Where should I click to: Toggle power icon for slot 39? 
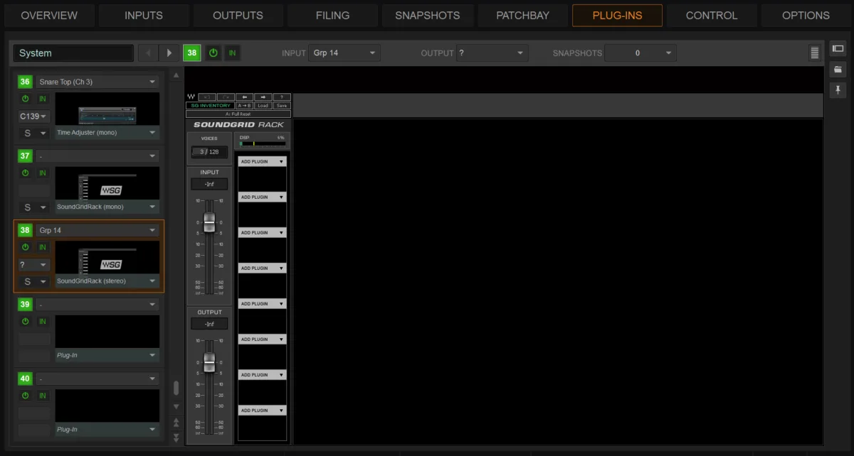26,321
